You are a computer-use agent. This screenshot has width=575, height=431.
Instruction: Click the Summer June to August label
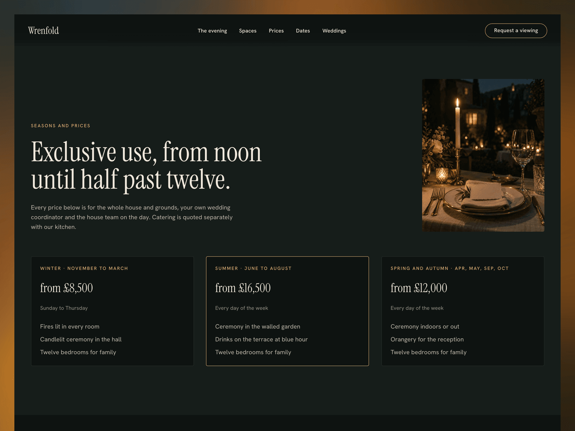[x=253, y=268]
